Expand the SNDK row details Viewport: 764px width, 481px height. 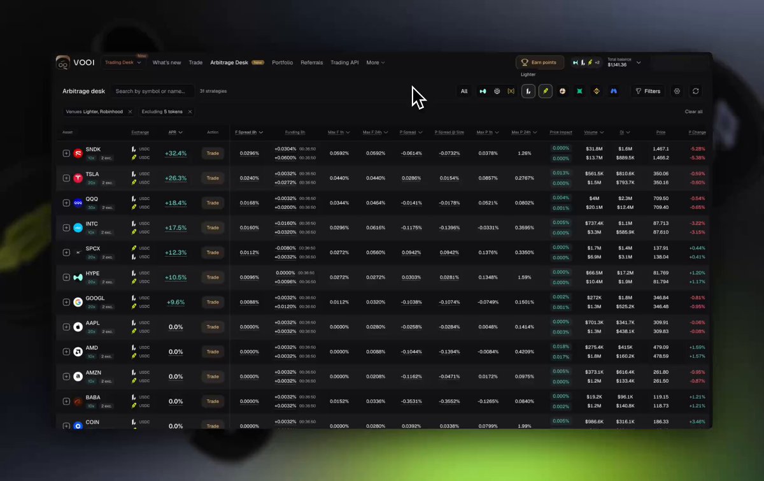pos(66,153)
